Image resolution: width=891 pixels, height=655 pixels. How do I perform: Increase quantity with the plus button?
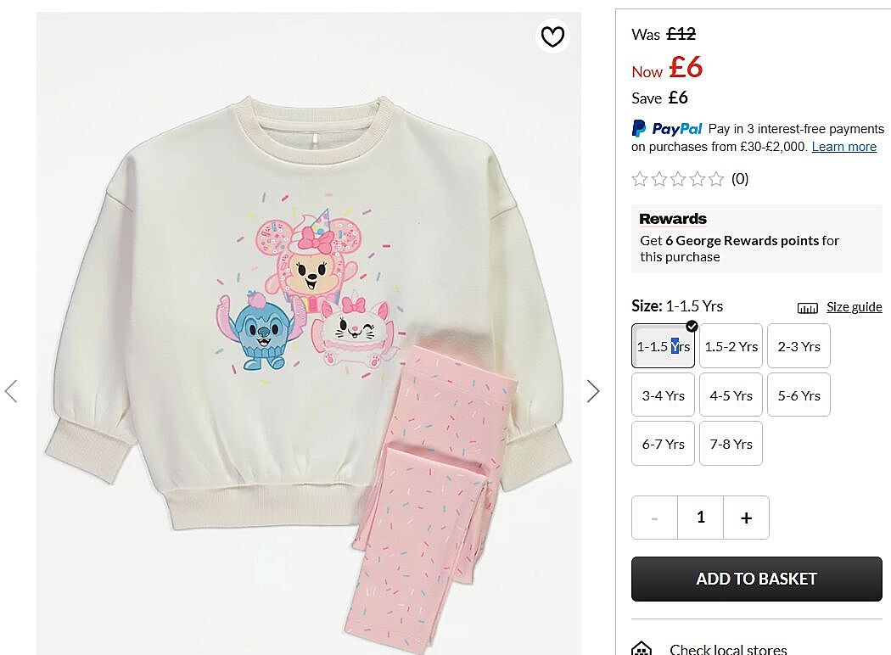(x=746, y=518)
